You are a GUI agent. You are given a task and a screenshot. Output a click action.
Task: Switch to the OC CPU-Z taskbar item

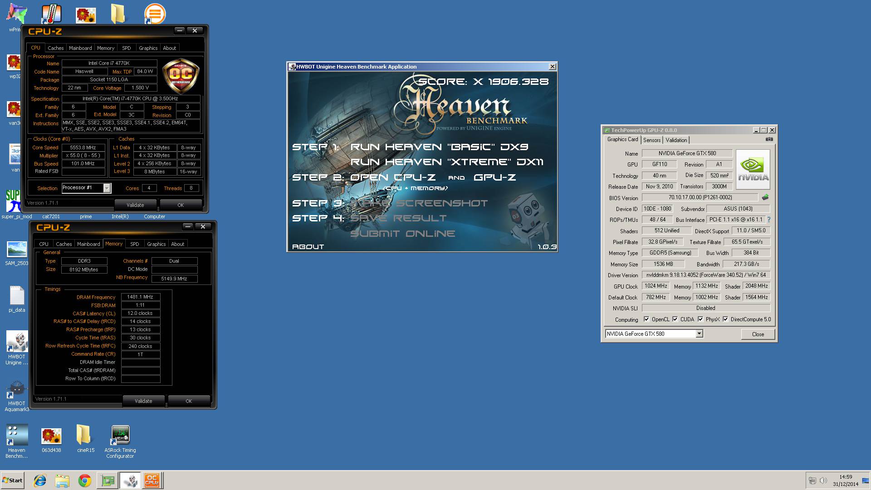[152, 480]
